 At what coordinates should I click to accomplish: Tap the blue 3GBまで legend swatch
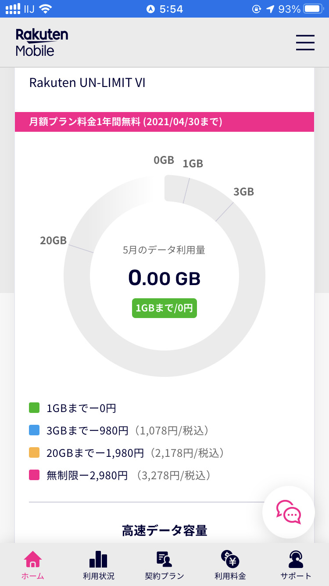pos(34,430)
